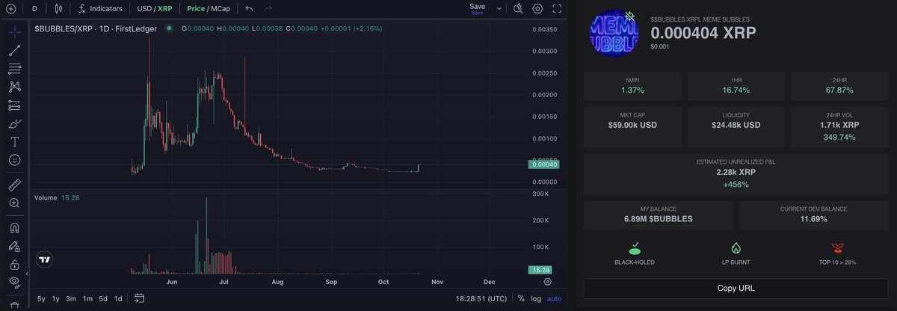Screen dimensions: 897x311
Task: Select Price display mode
Action: pos(196,8)
